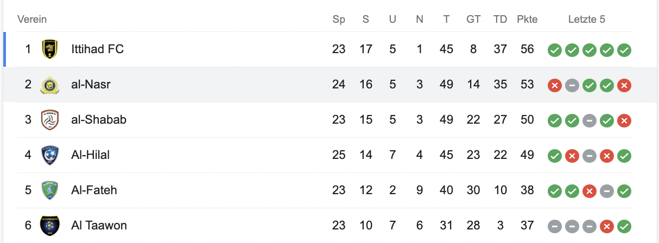Click the Ittihad FC club crest
The height and width of the screenshot is (243, 659).
pyautogui.click(x=49, y=49)
